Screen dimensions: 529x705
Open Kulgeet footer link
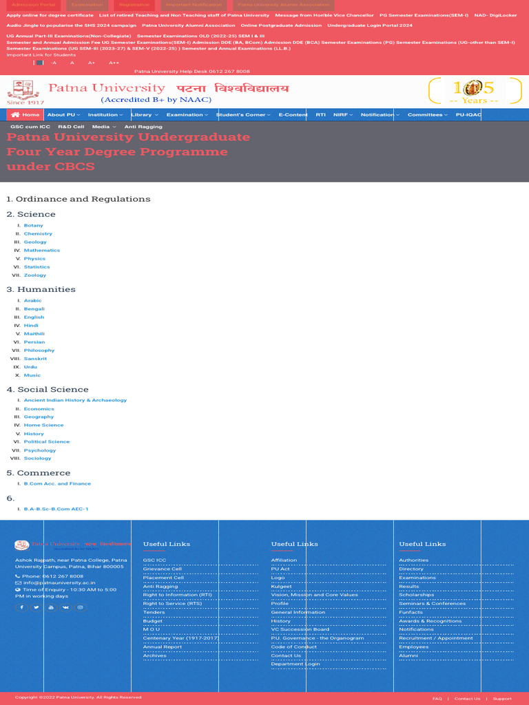[x=281, y=587]
